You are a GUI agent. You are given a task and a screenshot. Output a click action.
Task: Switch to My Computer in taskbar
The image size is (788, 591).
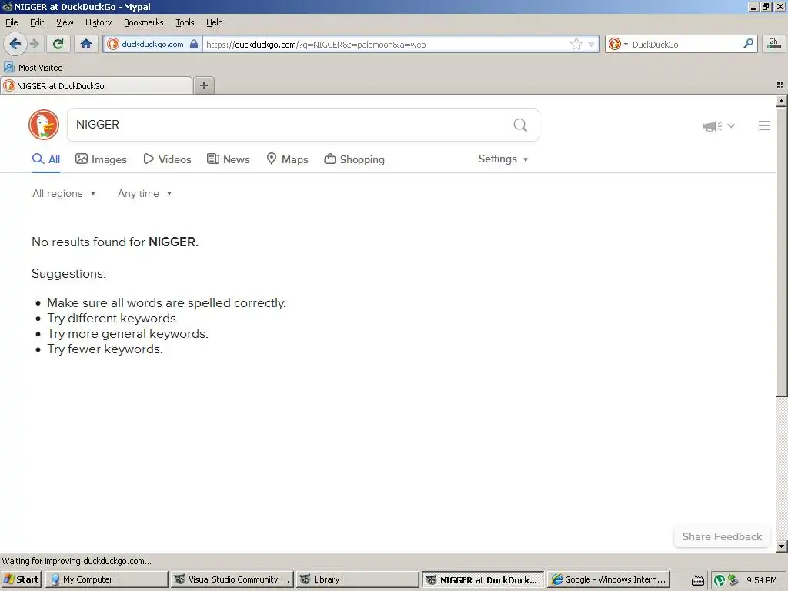click(x=106, y=579)
